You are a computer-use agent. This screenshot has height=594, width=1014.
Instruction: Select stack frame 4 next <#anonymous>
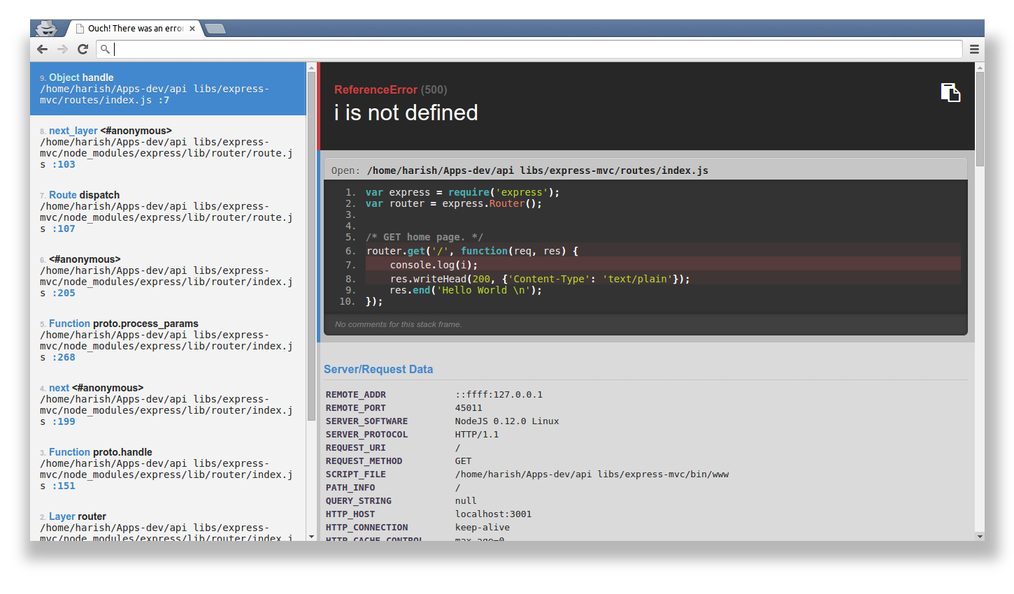coord(168,405)
